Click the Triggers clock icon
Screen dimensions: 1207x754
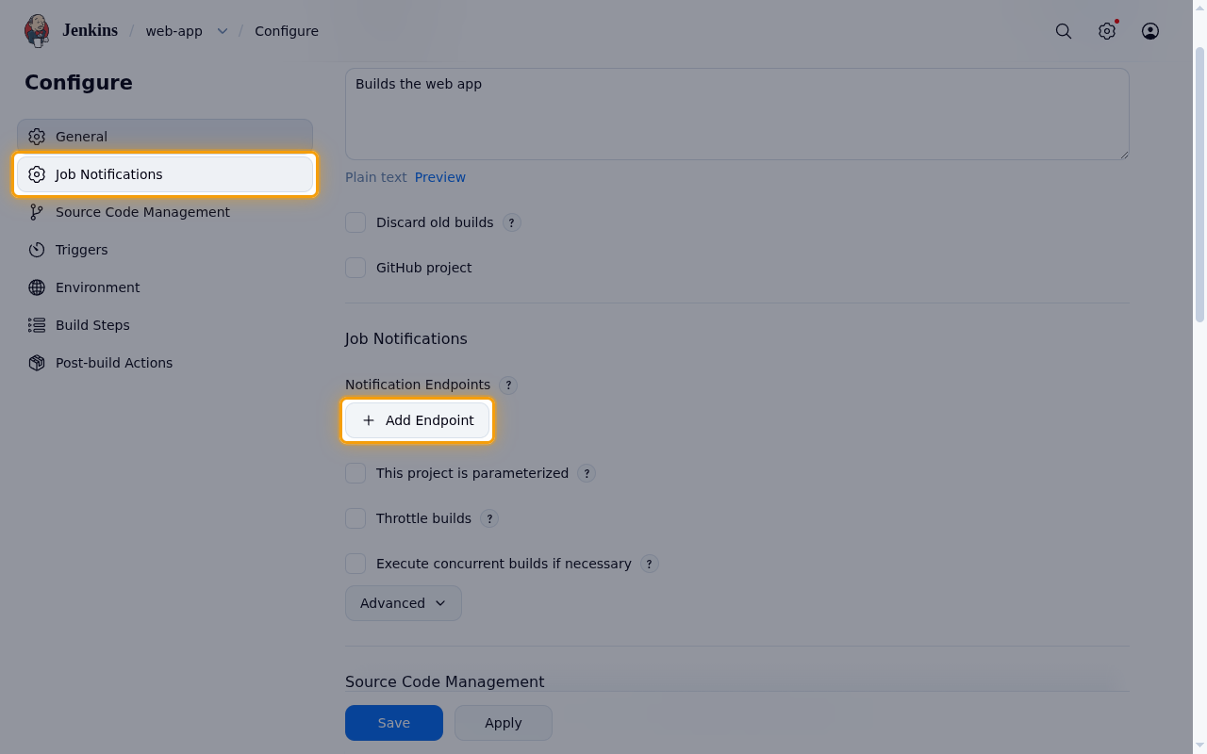(x=37, y=250)
